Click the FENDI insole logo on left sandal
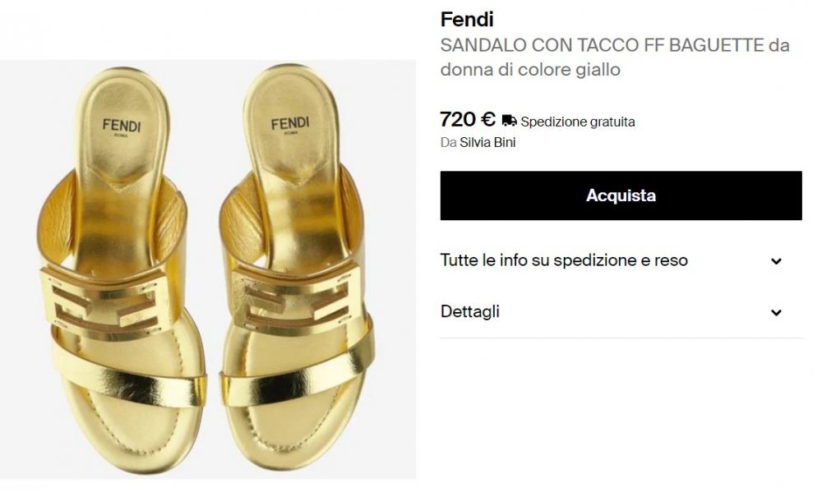 point(122,126)
